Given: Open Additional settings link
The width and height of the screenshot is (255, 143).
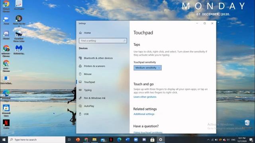Looking at the screenshot, I should 144,114.
